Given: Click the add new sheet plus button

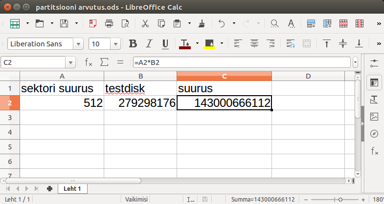Looking at the screenshot, I should pyautogui.click(x=49, y=188).
